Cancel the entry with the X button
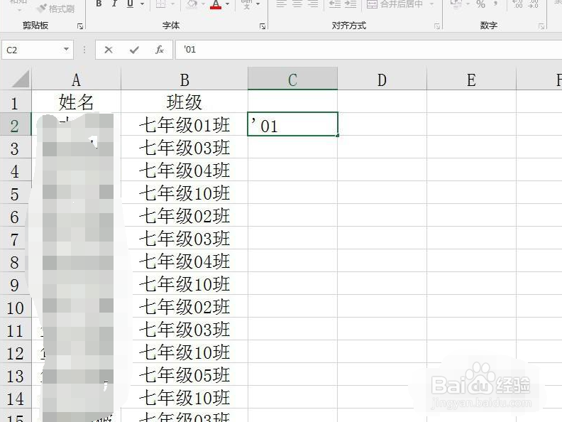The image size is (562, 422). point(109,50)
